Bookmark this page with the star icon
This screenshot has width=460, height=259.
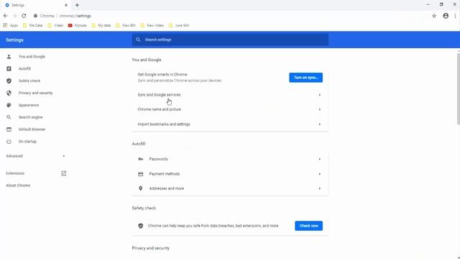click(434, 16)
